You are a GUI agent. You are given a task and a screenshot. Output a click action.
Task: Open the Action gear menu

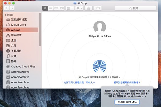point(79,8)
